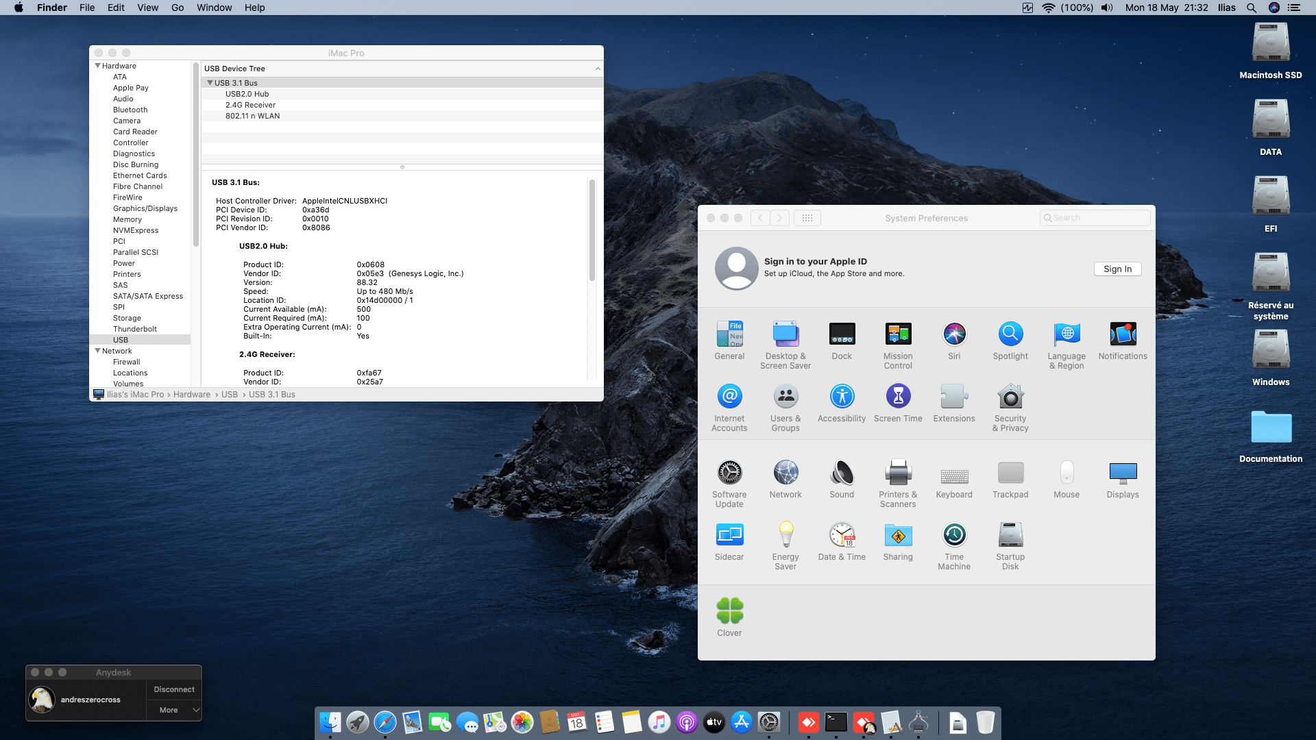
Task: Open the Window menu in menu bar
Action: point(214,8)
